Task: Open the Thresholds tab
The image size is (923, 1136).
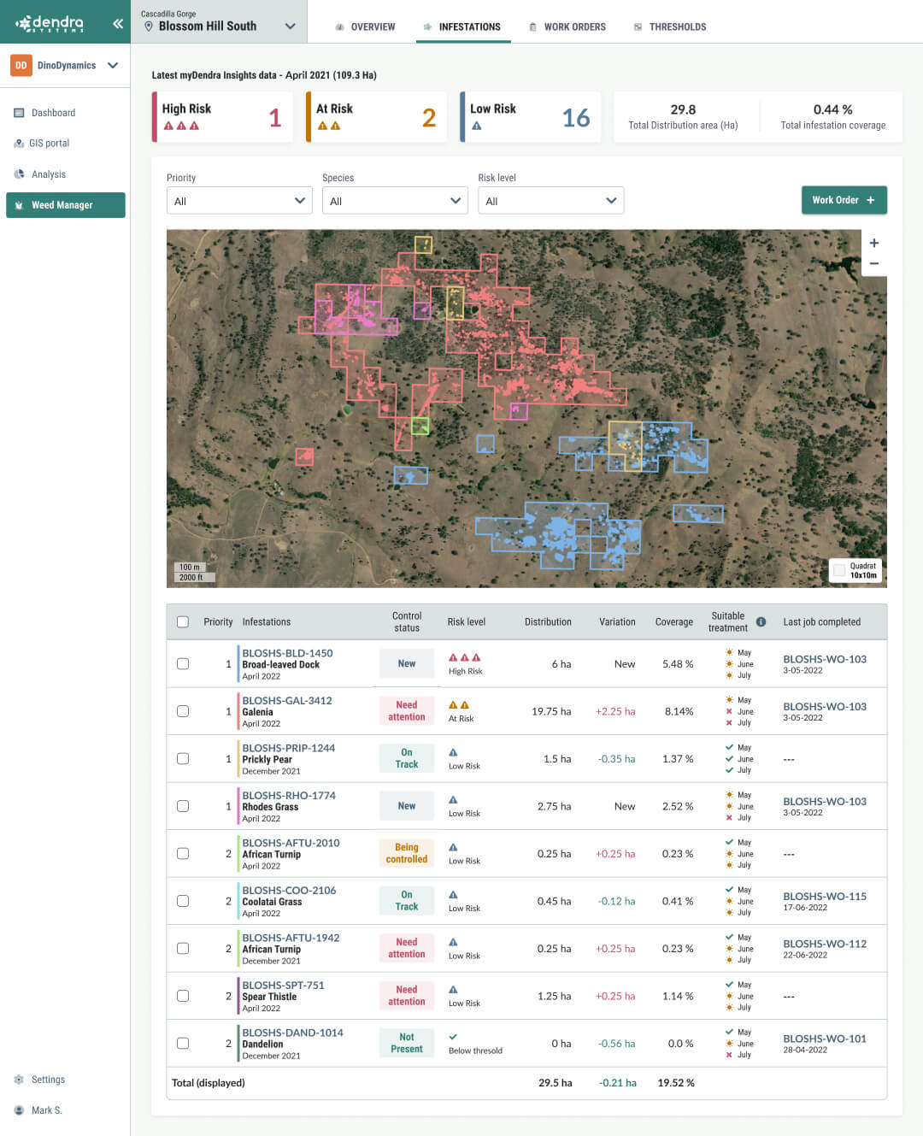Action: pos(670,26)
